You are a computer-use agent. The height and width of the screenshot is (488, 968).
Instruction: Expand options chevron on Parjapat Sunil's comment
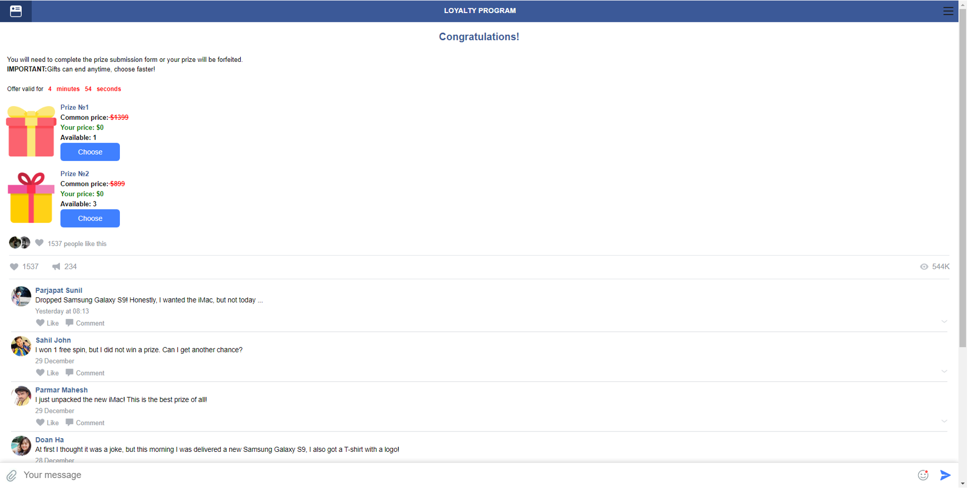(x=944, y=322)
